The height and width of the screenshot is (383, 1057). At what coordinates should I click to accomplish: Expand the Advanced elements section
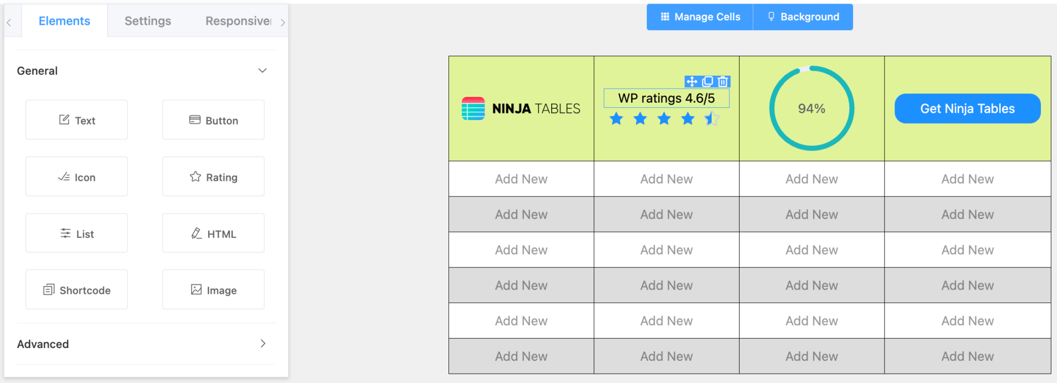(262, 344)
